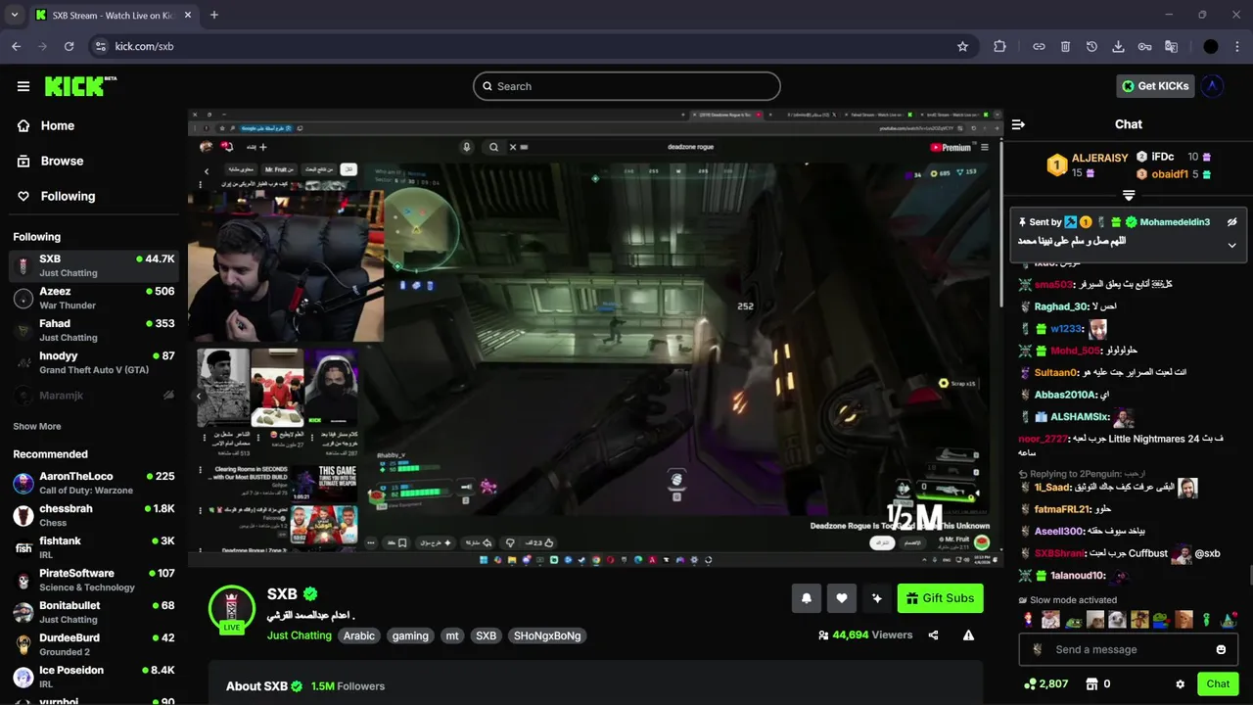Select the Just Chatting category link
The width and height of the screenshot is (1253, 705).
(300, 635)
